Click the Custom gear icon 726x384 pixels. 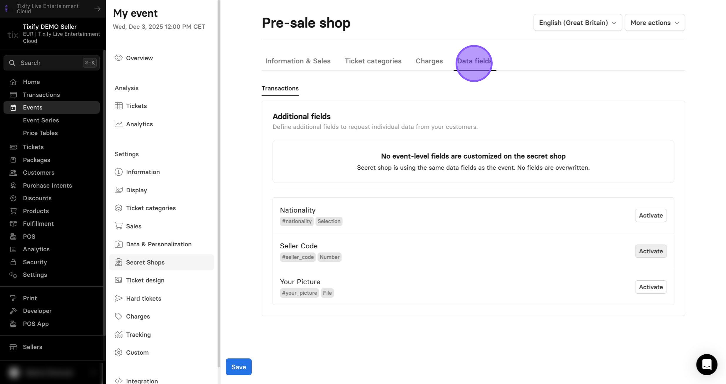(x=118, y=353)
